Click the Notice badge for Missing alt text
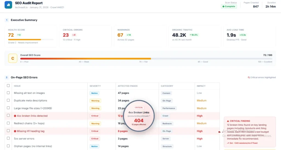 pos(94,93)
